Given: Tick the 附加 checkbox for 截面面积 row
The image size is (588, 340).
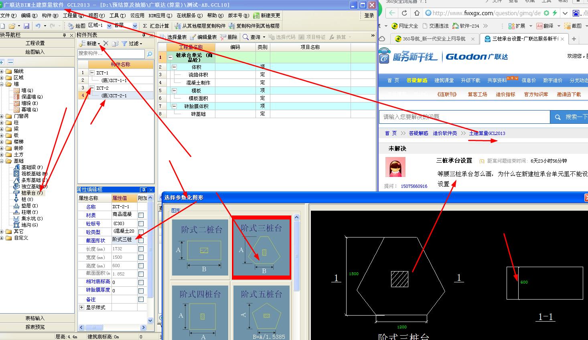Looking at the screenshot, I should coord(141,274).
